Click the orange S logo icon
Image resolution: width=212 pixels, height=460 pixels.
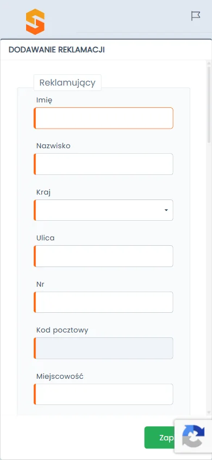click(x=35, y=22)
